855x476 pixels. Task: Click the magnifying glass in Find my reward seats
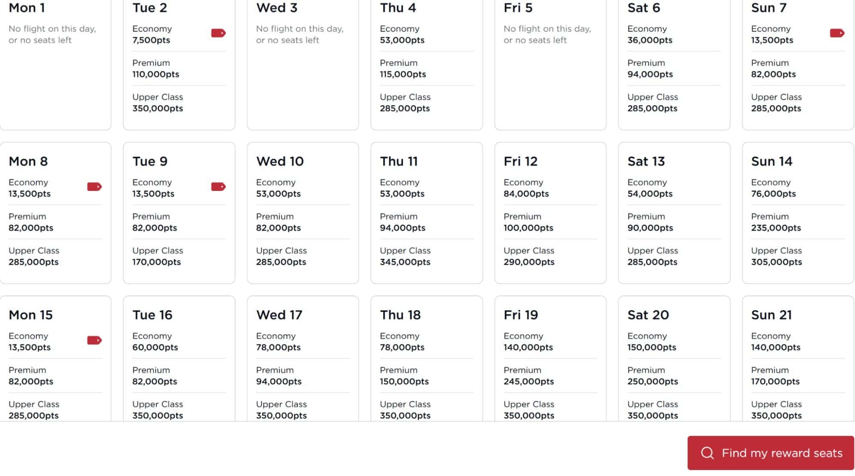[x=708, y=453]
